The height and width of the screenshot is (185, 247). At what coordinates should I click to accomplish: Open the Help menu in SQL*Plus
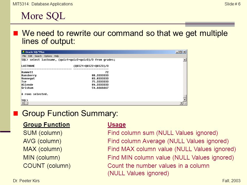[57, 56]
